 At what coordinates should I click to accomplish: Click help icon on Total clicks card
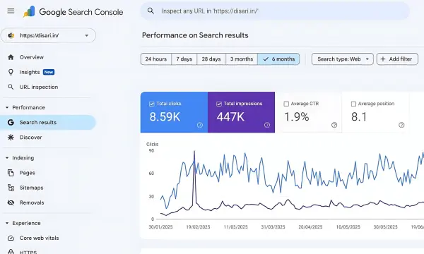coord(200,125)
